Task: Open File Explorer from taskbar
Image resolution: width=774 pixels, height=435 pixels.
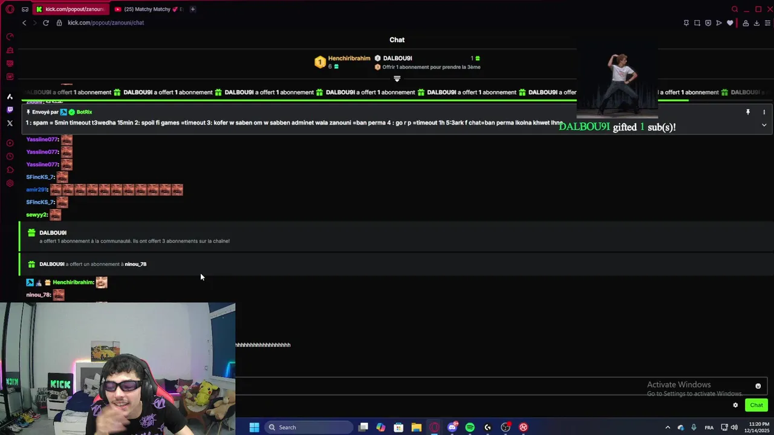Action: click(x=416, y=427)
